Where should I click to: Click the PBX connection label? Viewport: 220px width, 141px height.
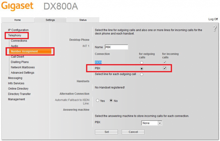[x=98, y=68]
